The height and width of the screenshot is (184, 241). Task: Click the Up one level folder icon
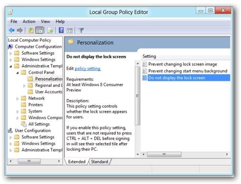coord(31,30)
